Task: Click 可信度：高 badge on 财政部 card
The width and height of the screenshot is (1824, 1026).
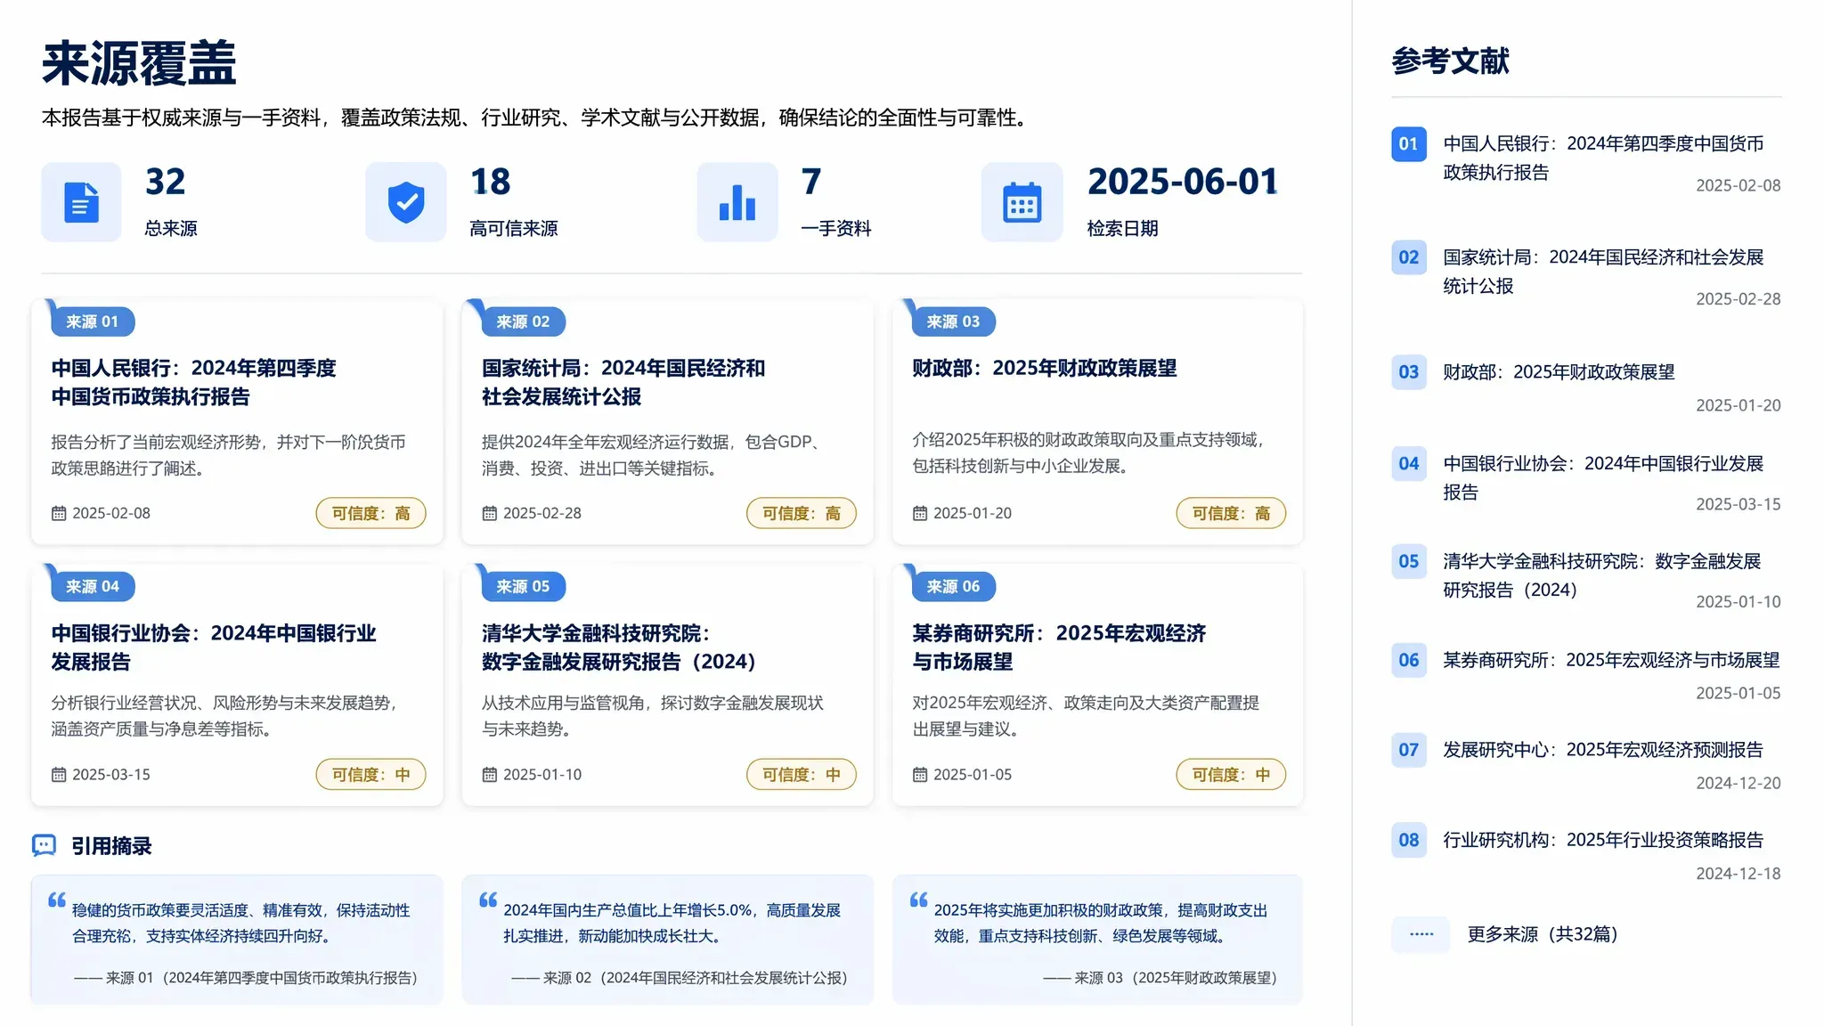Action: coord(1232,513)
